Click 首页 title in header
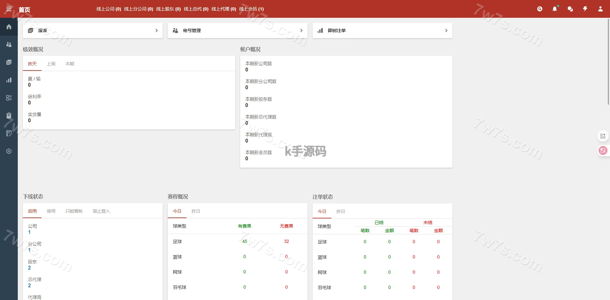The image size is (610, 300). click(x=24, y=10)
